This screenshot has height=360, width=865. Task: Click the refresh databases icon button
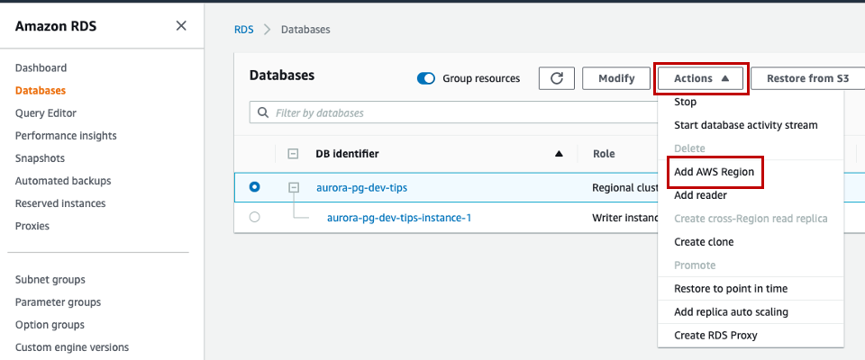coord(557,78)
